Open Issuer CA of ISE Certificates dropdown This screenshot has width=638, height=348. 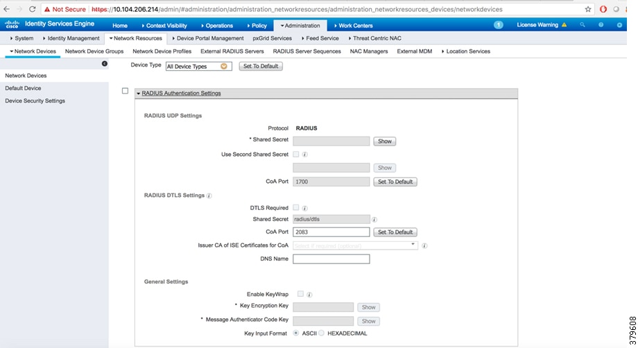click(355, 245)
